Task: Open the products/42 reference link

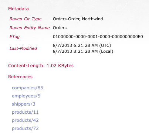Action: pyautogui.click(x=25, y=120)
